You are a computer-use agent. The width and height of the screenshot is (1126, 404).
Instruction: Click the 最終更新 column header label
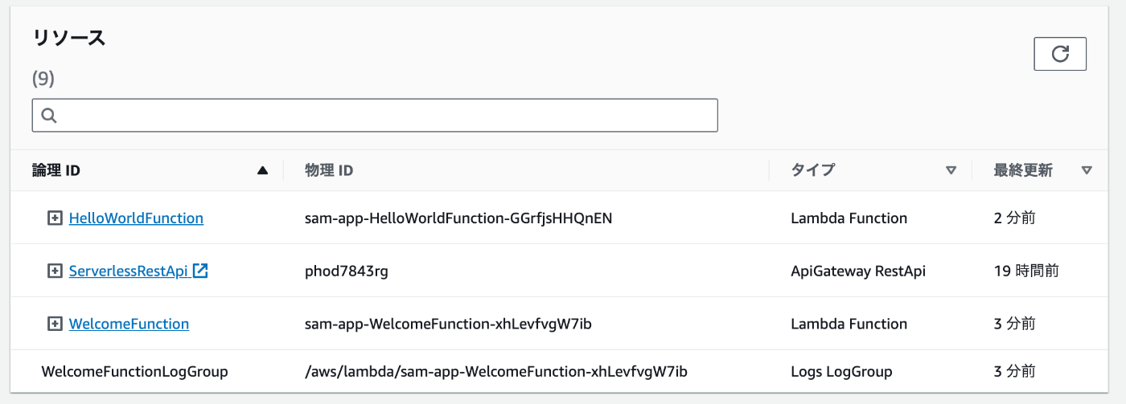click(x=1023, y=170)
